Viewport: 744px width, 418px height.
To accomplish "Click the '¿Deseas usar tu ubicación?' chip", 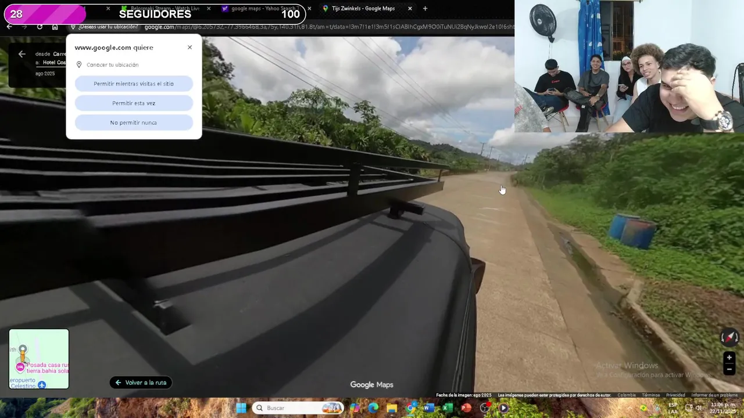I will 105,27.
